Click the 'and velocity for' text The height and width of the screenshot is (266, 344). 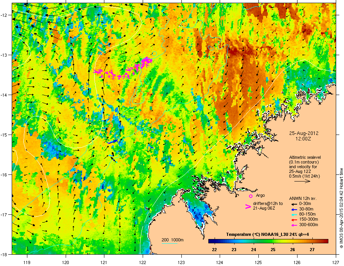pos(303,167)
